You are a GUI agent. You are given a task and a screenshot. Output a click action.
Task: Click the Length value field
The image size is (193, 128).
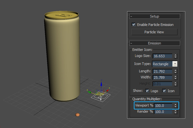(162, 71)
